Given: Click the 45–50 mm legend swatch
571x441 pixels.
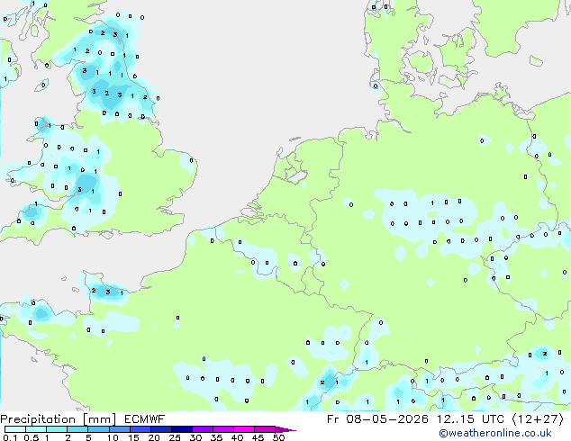Looking at the screenshot, I should point(265,429).
